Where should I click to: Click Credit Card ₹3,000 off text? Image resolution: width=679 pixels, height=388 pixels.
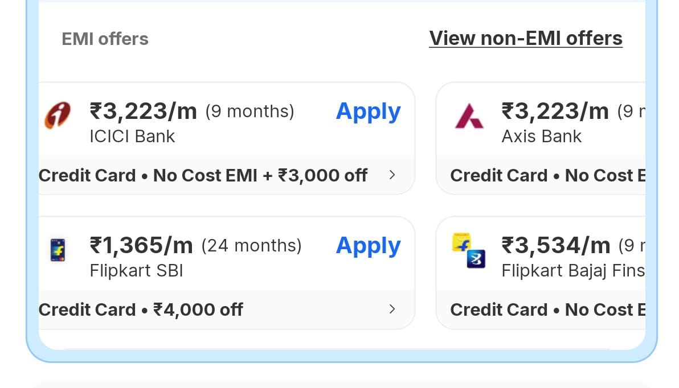click(202, 175)
